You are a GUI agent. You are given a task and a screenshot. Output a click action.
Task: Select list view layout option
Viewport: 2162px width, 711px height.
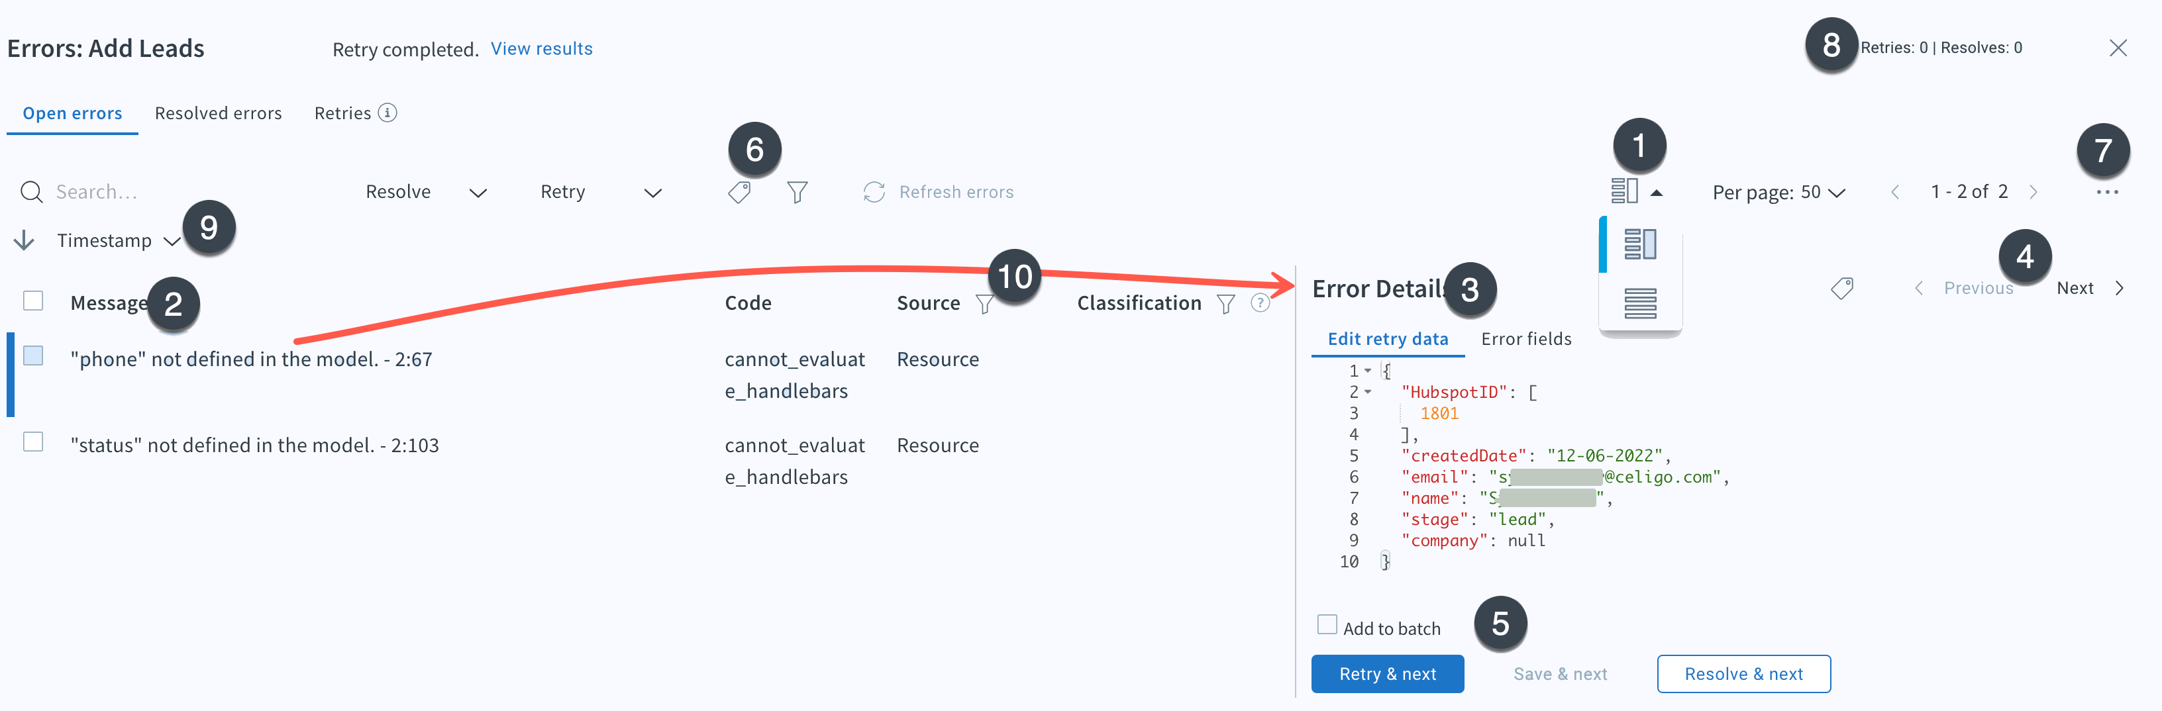point(1640,303)
